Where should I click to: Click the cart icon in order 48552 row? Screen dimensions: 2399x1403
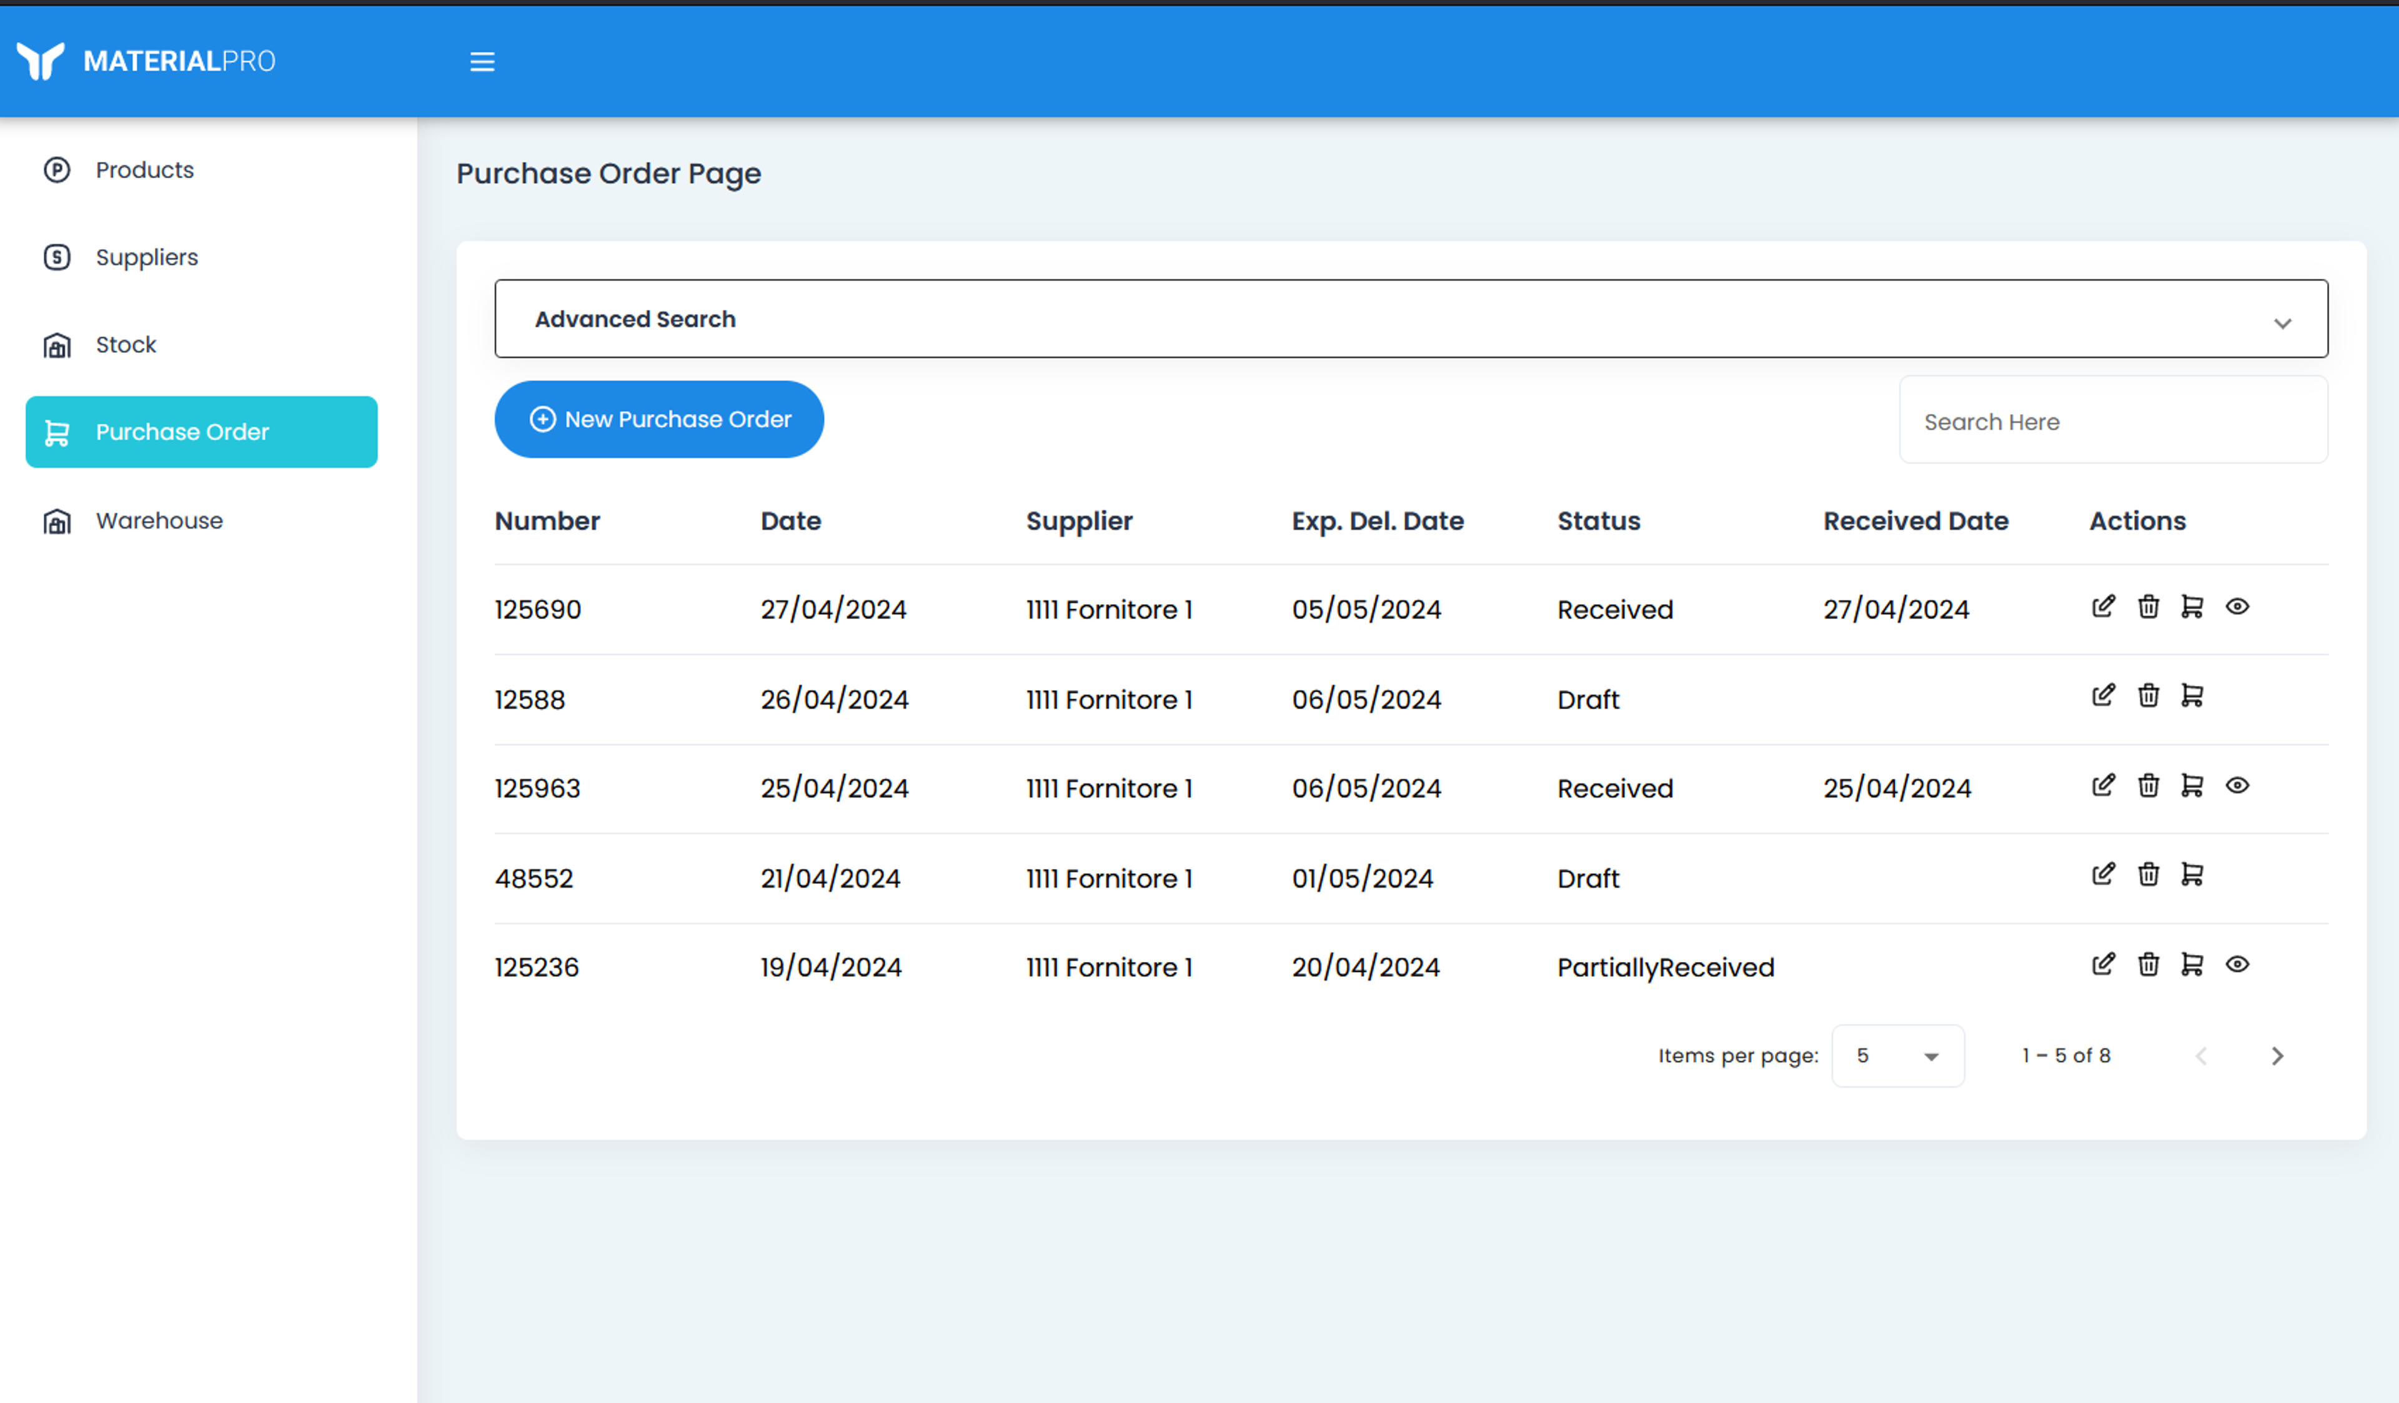pos(2192,874)
